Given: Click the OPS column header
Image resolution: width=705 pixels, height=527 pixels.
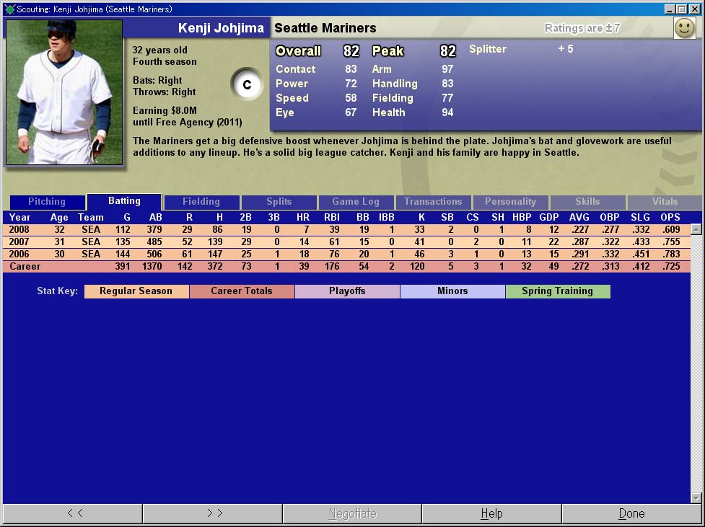Looking at the screenshot, I should click(670, 218).
